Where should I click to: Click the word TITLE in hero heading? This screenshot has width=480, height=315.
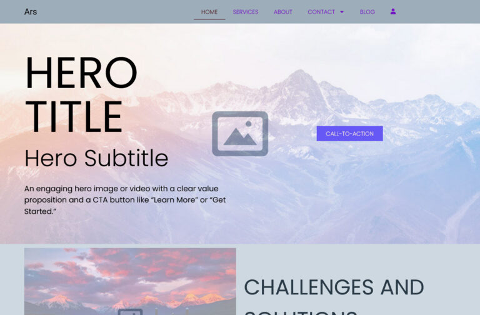coord(74,117)
